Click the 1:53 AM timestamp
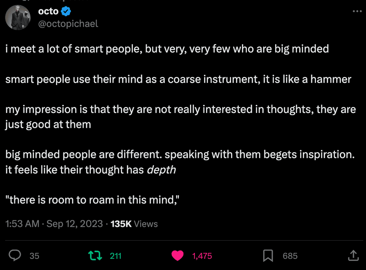The image size is (366, 270). point(22,224)
